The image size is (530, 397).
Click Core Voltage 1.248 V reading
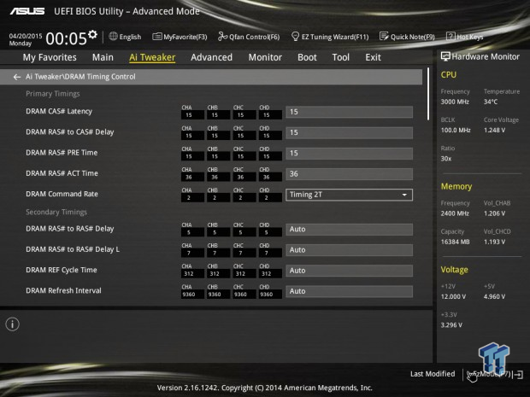[x=494, y=131]
